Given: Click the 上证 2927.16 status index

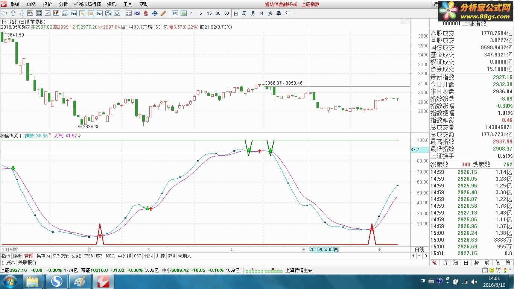Looking at the screenshot, I should click(14, 270).
